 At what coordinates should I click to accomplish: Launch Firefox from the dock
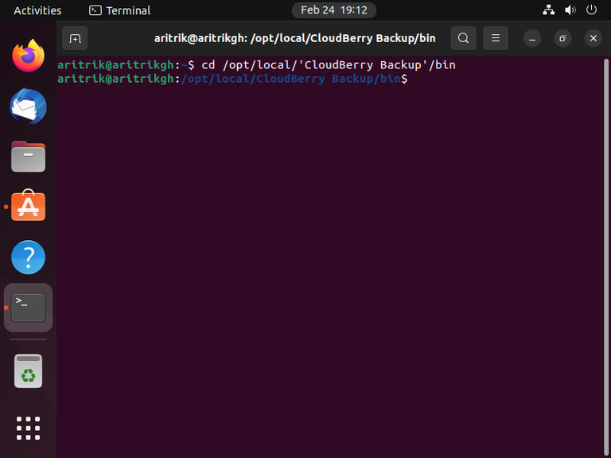28,56
